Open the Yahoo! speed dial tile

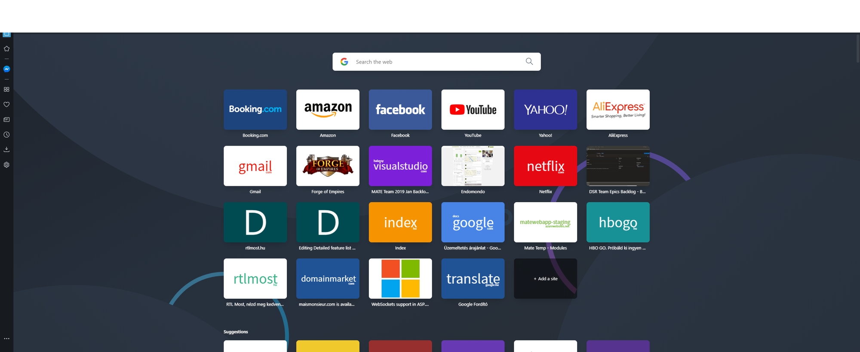click(545, 109)
